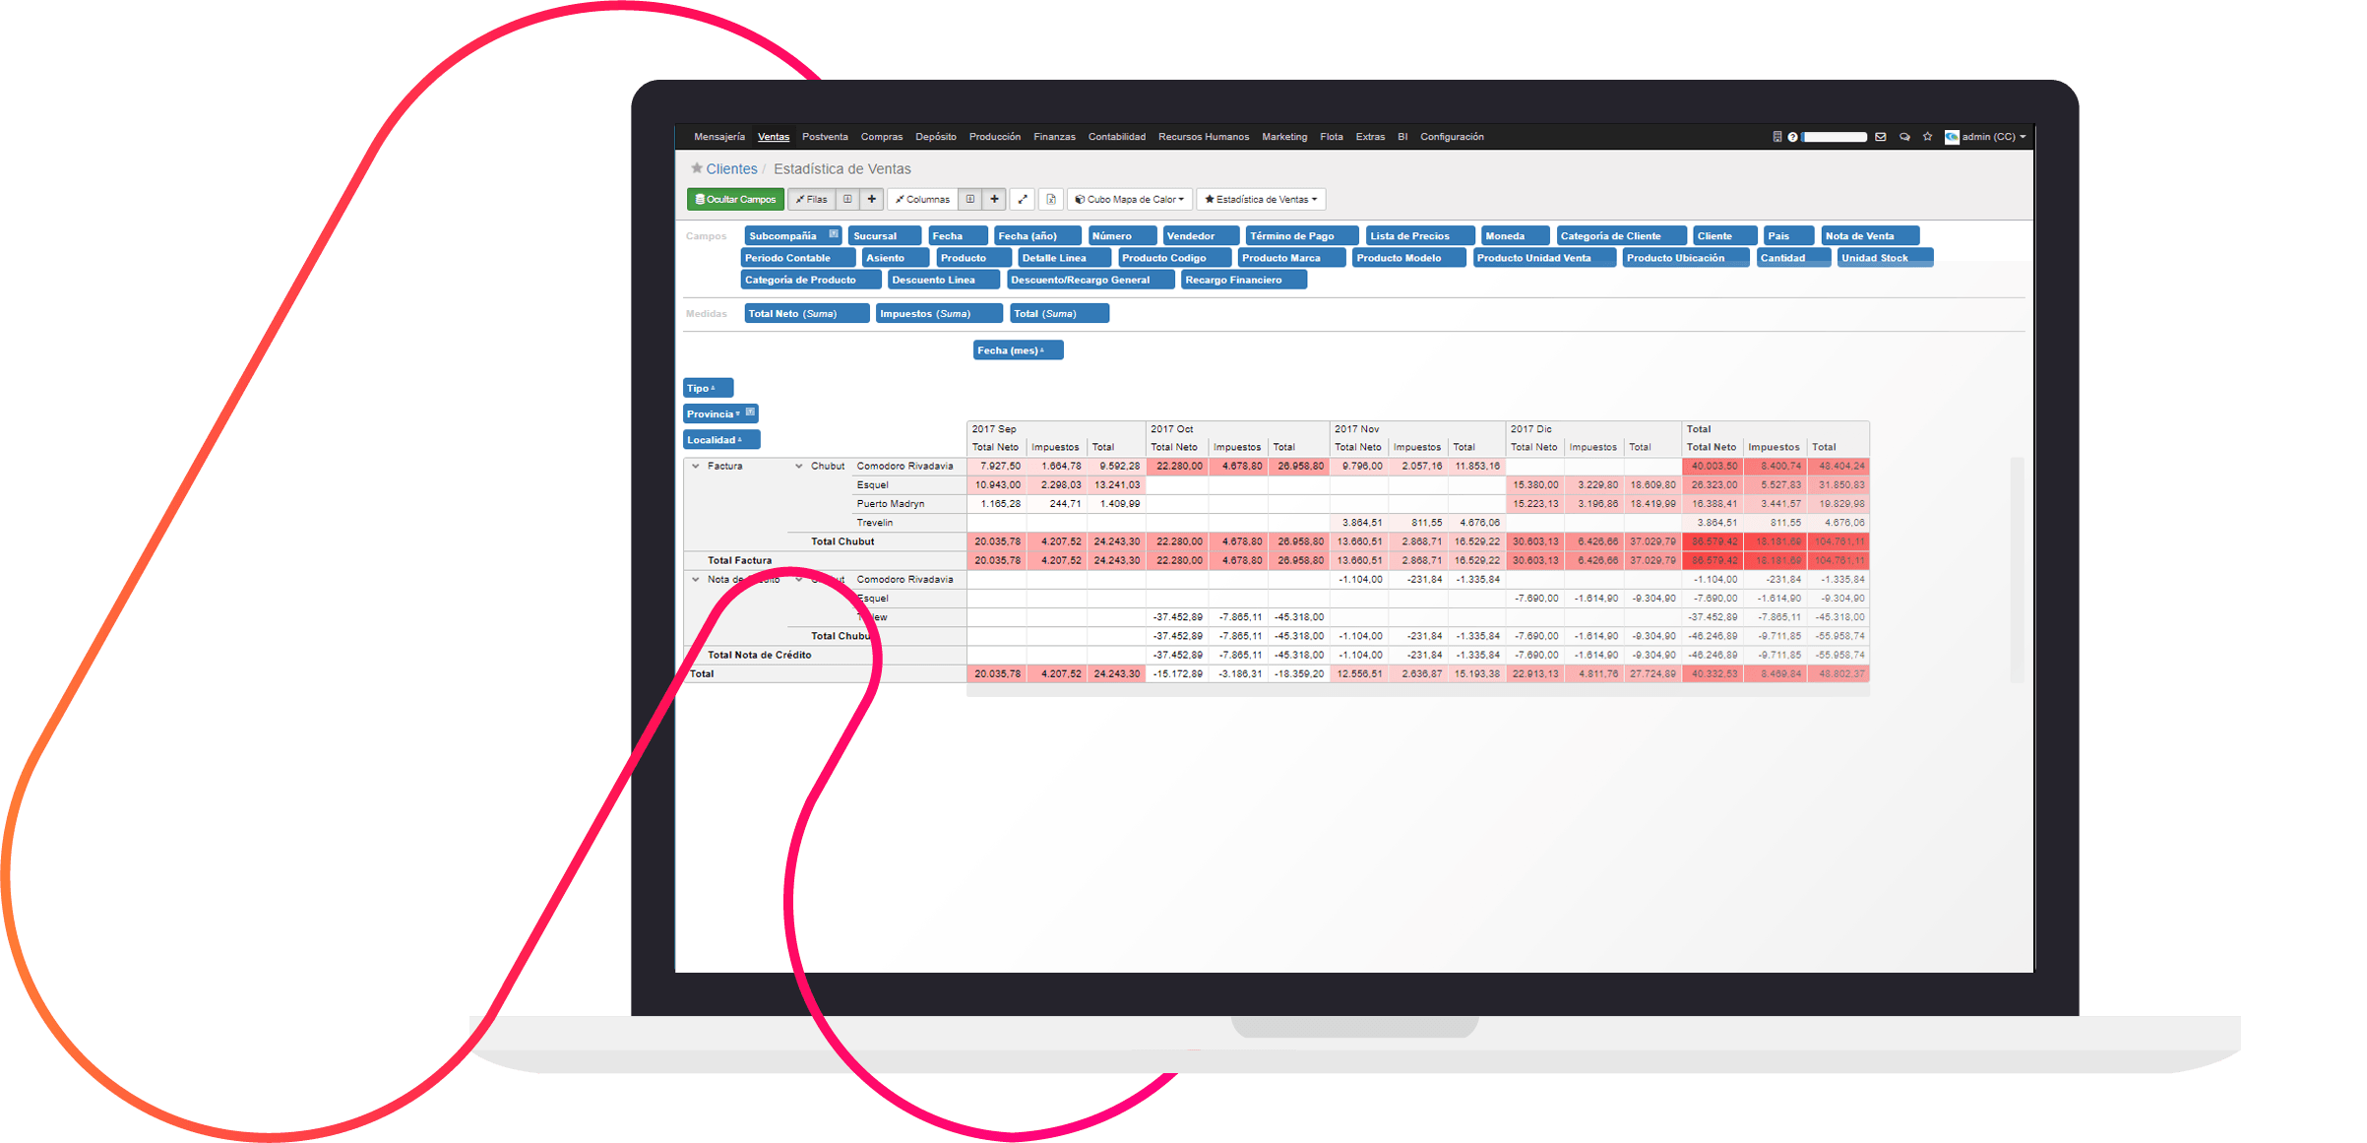Click the Total Nota de Crédito row label
The width and height of the screenshot is (2367, 1143).
pos(760,656)
